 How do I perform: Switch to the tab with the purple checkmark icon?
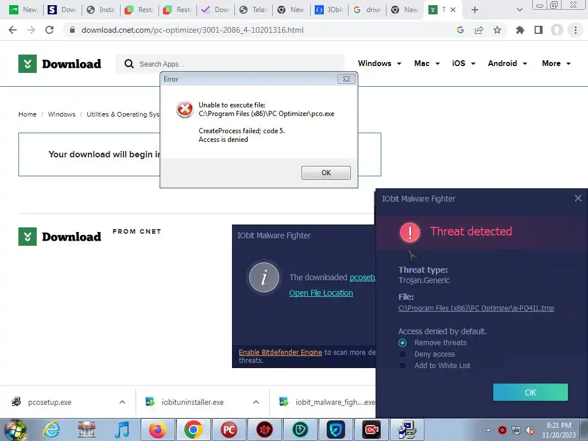coord(215,10)
